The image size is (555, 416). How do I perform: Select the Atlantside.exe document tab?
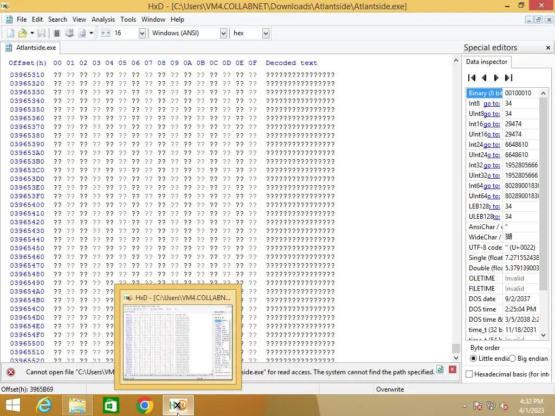[x=30, y=48]
